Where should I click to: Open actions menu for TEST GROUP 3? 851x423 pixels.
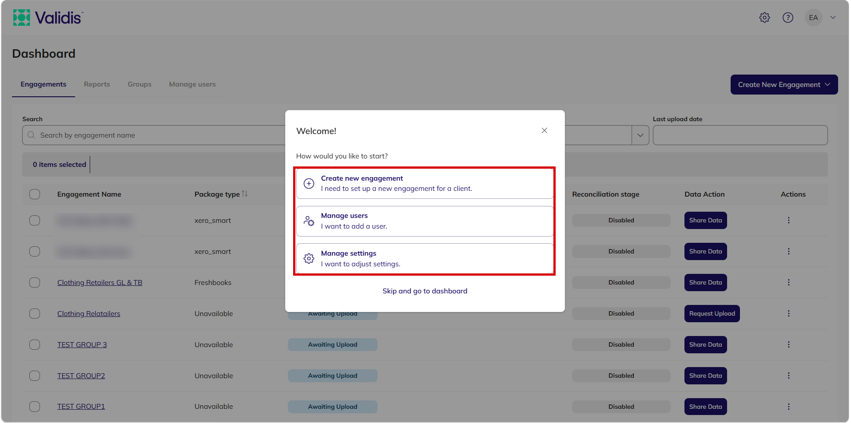[x=789, y=344]
